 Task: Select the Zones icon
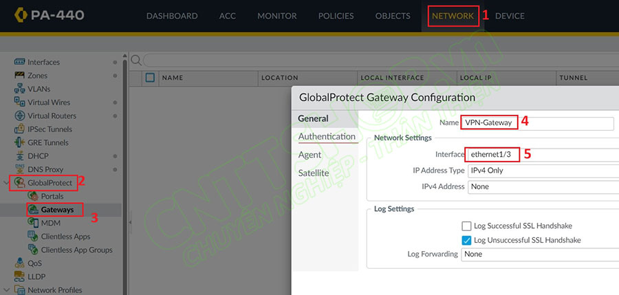(x=20, y=76)
